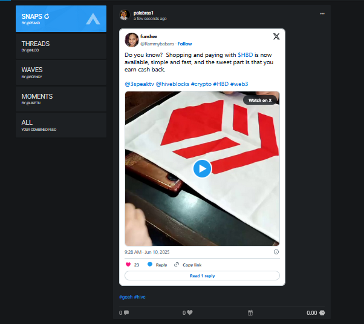Click Copy link on the tweet
Image resolution: width=364 pixels, height=324 pixels.
tap(188, 265)
